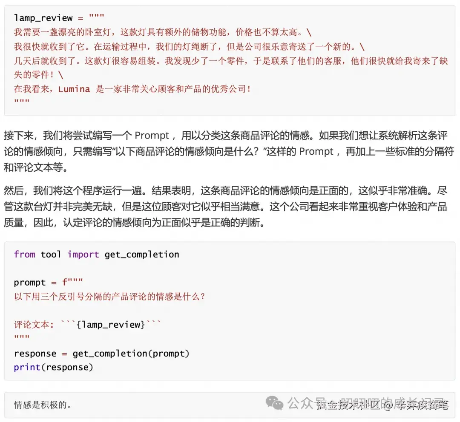Click the WeChat logo watermark icon
460x422 pixels.
(x=274, y=403)
